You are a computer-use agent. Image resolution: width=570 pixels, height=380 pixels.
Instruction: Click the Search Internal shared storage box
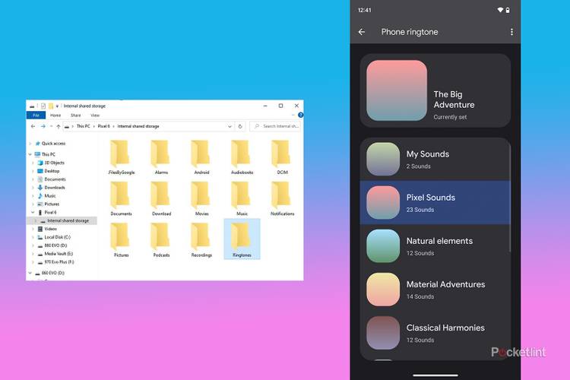(275, 126)
